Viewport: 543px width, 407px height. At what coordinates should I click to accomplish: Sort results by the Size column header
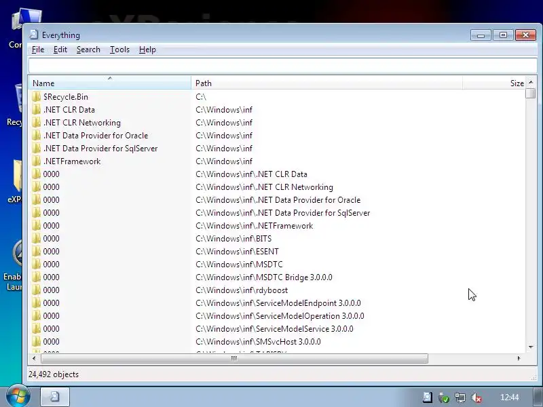coord(494,83)
